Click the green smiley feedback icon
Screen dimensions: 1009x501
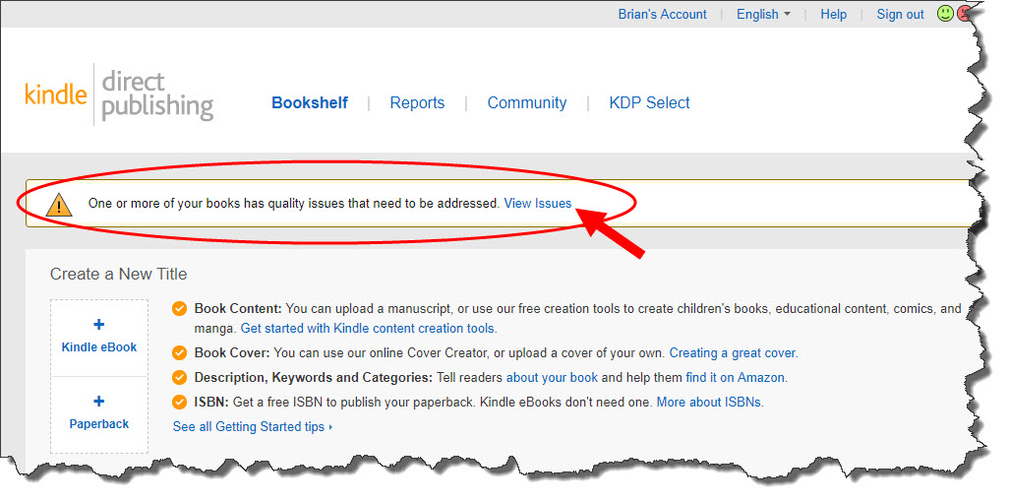pyautogui.click(x=945, y=14)
